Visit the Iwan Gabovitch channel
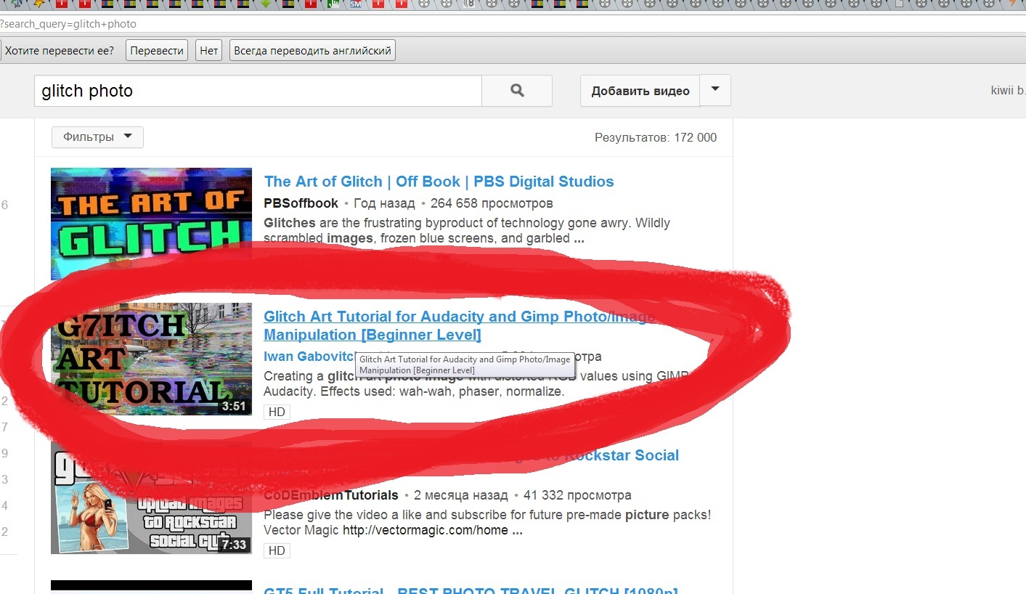 pyautogui.click(x=309, y=357)
